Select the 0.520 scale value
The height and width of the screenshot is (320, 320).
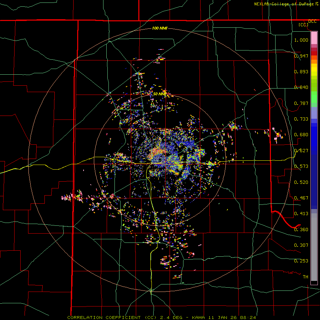(301, 182)
